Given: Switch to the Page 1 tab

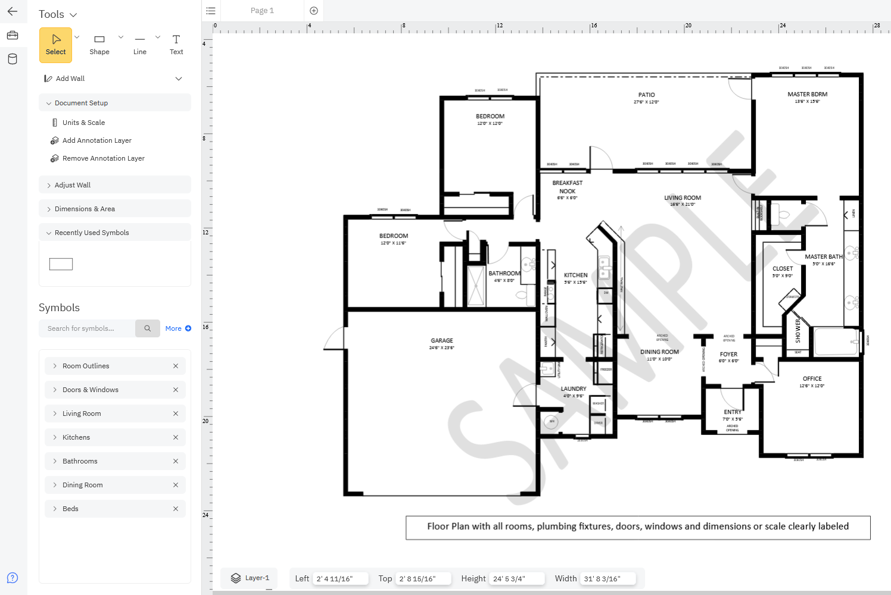Looking at the screenshot, I should 262,11.
